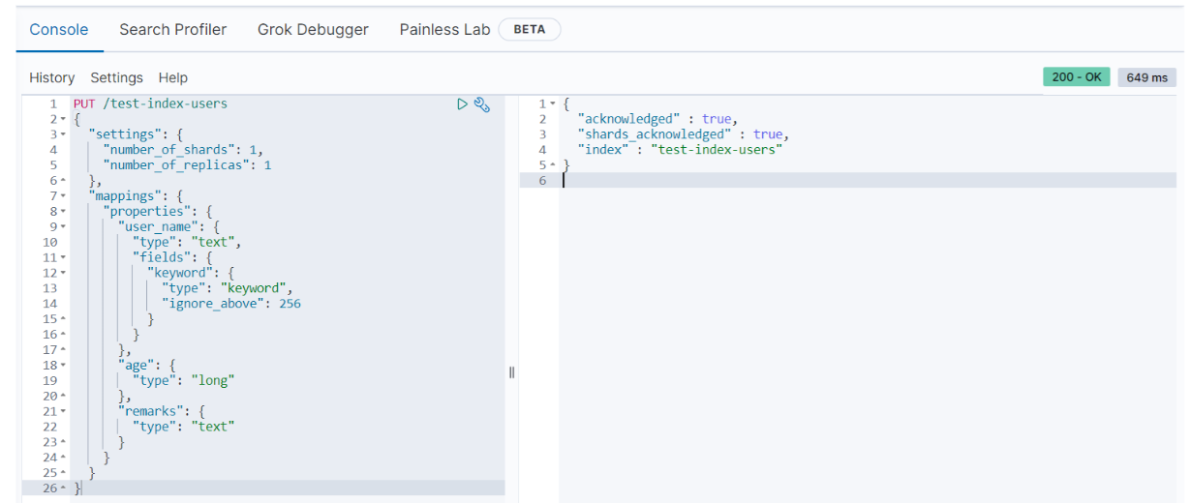Screen dimensions: 1191x503
Task: Click "index" : "test-index-users" in response
Action: click(x=680, y=150)
